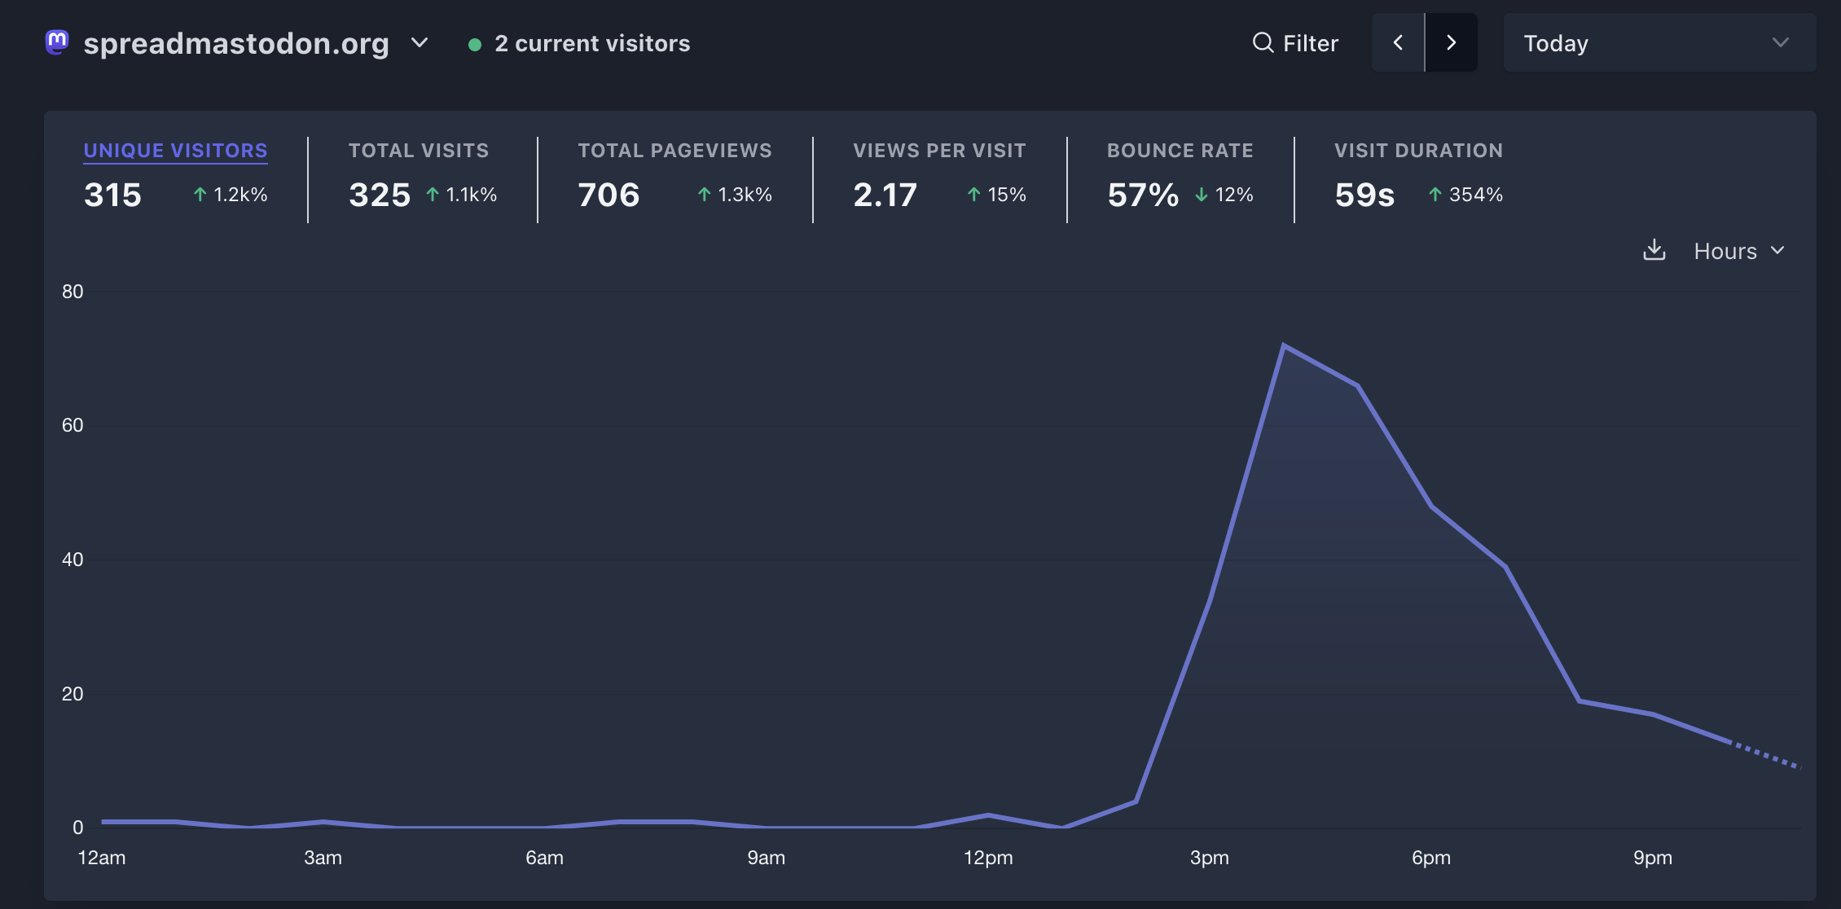Go to the previous period arrow
The image size is (1841, 909).
click(1398, 42)
